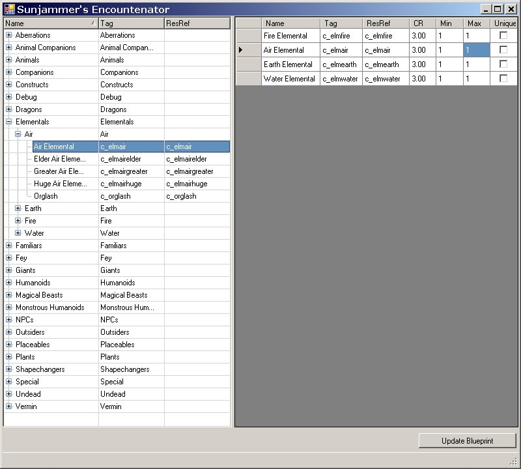Enable the Unique checkbox for Air Elemental
521x469 pixels.
point(503,50)
